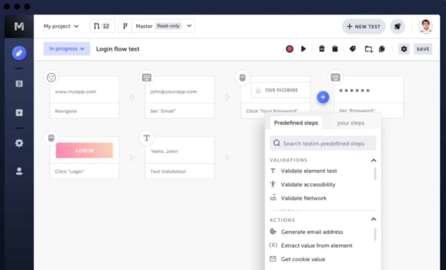446x270 pixels.
Task: Click arrow connector after Set Email step
Action: (227, 97)
